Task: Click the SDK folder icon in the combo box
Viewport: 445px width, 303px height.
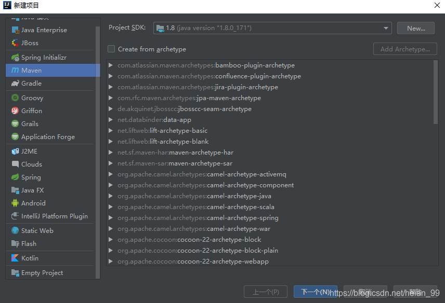Action: click(160, 28)
